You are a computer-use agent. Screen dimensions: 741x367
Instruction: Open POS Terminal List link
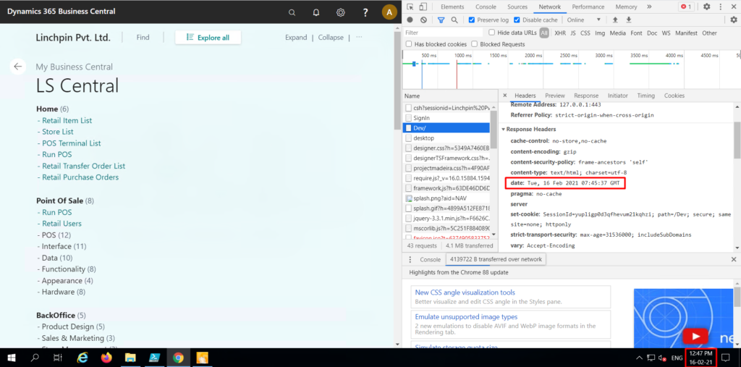click(72, 143)
